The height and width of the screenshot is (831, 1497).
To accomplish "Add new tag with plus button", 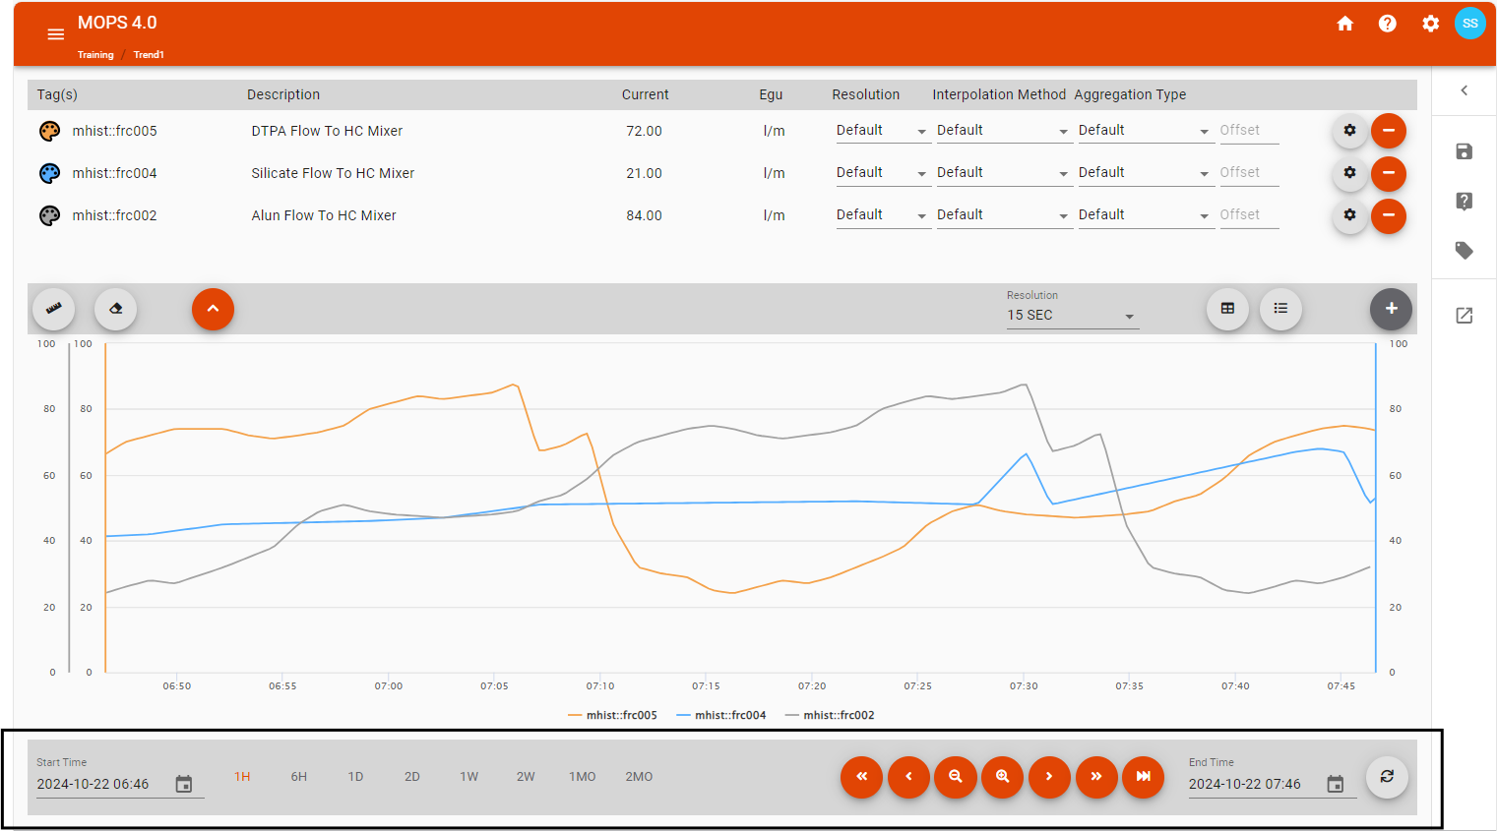I will 1391,309.
